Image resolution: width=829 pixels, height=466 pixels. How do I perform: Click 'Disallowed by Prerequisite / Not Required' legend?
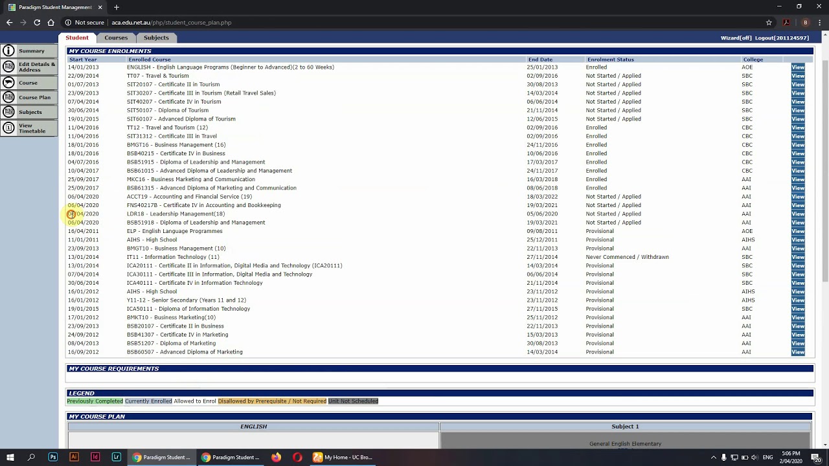pos(272,401)
